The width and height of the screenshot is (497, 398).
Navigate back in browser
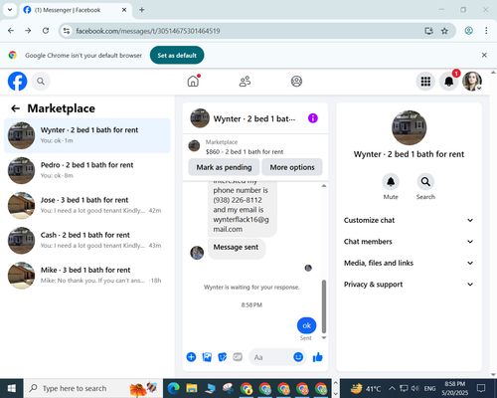11,31
